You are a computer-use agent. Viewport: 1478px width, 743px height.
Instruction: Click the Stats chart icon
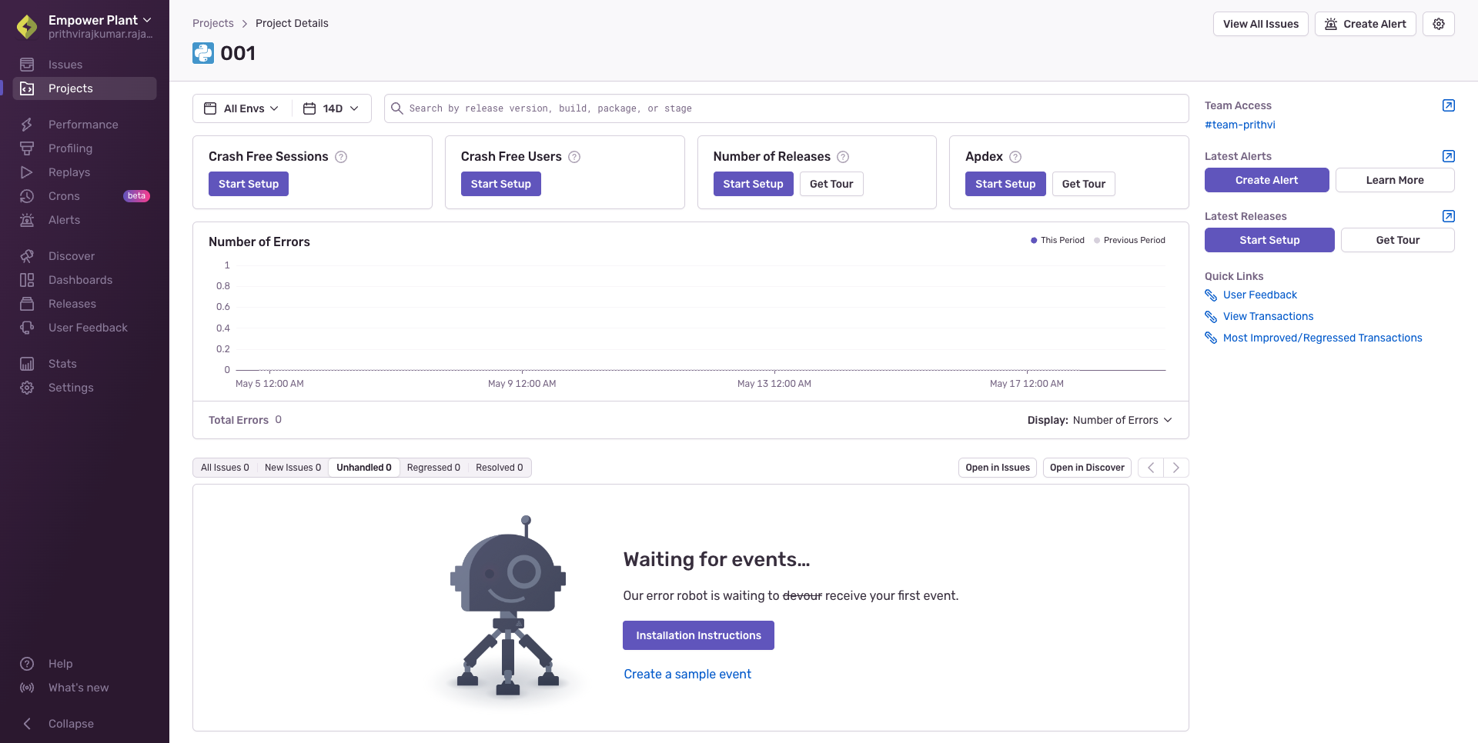click(x=27, y=364)
